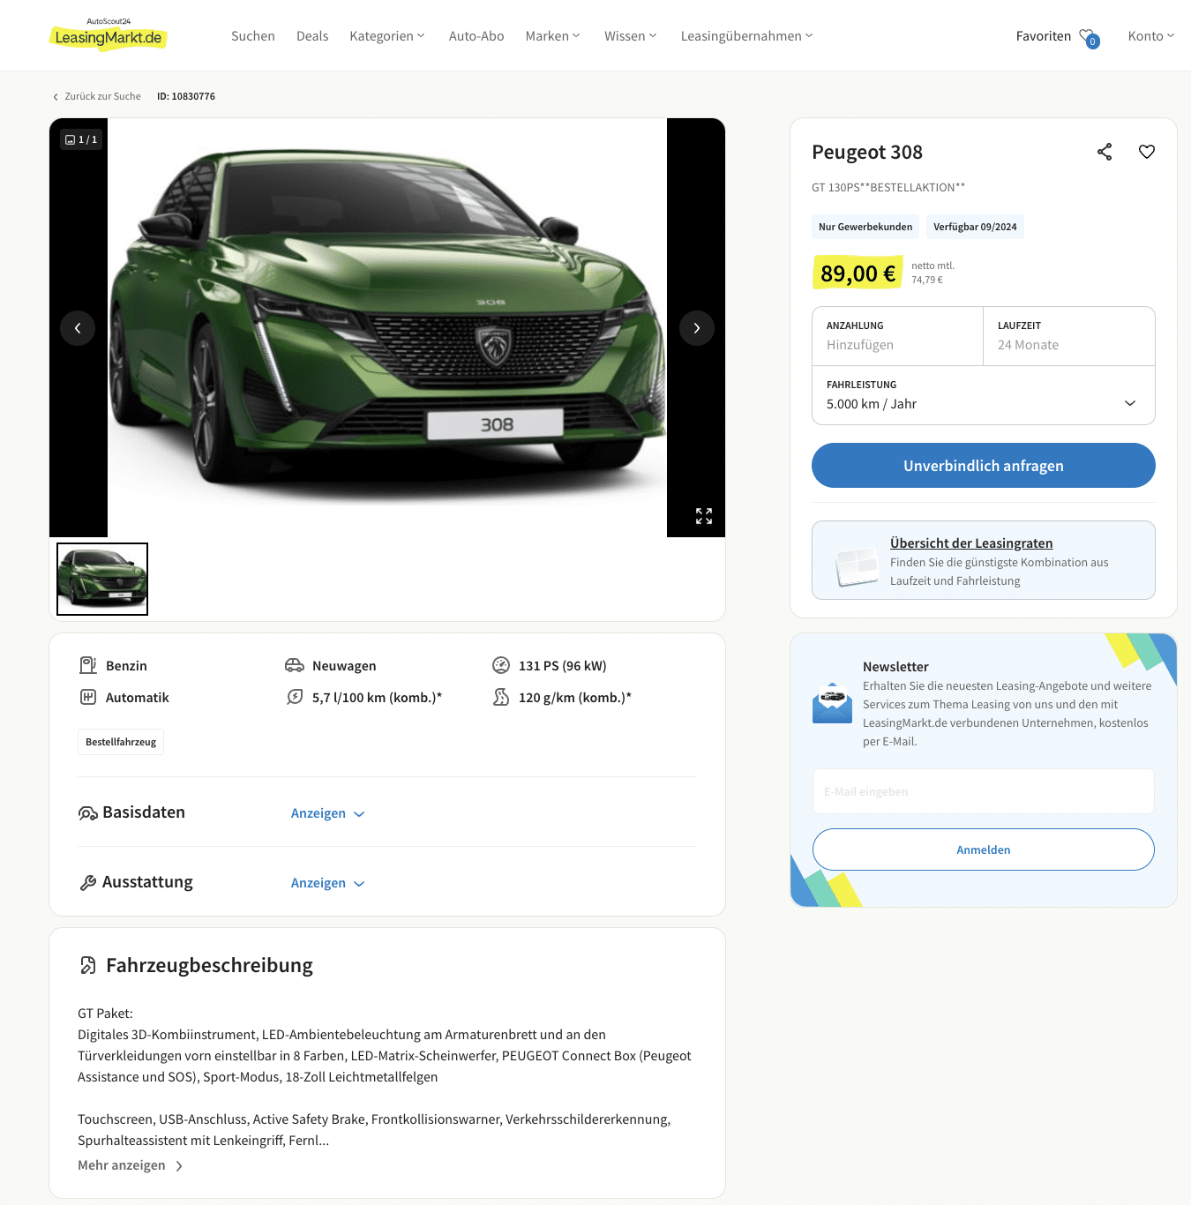
Task: Show previous car image with left arrow
Action: tap(78, 328)
